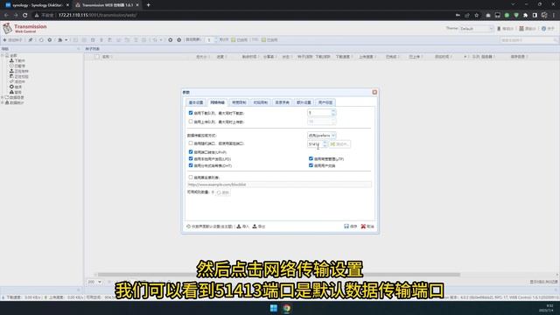Click the Windows Start button on taskbar

point(274,308)
